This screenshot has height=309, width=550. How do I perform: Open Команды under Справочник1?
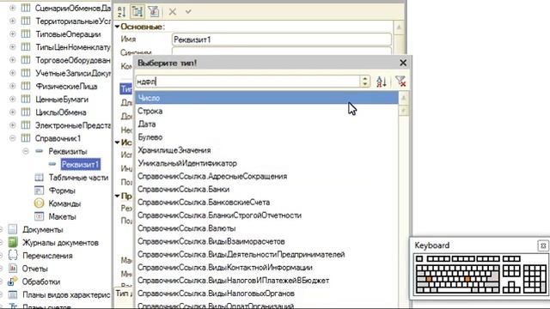pos(64,203)
